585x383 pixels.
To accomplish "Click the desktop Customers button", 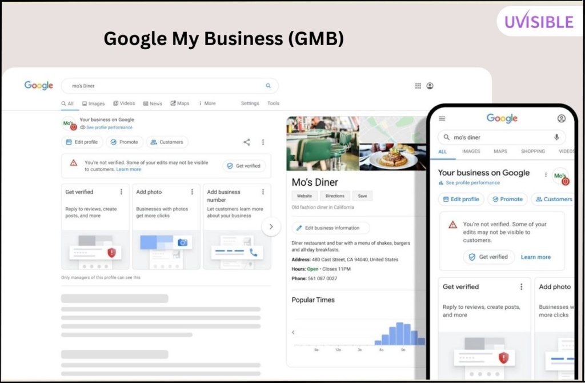I will [167, 142].
